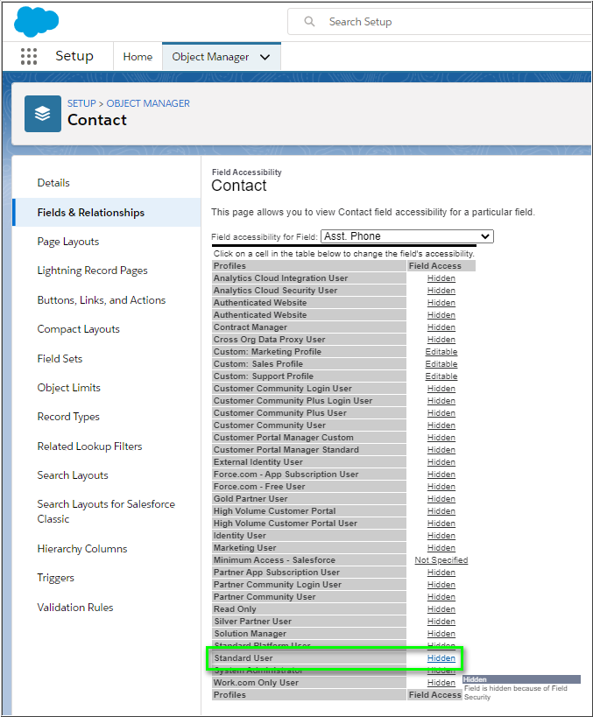Screen dimensions: 593x717
Task: Click Hidden for Customer Portal Manager Custom
Action: [441, 438]
